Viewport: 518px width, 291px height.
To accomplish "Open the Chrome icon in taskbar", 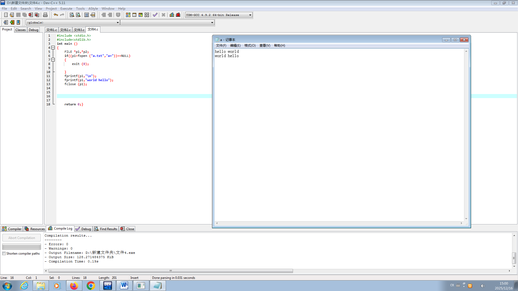I will [x=91, y=286].
